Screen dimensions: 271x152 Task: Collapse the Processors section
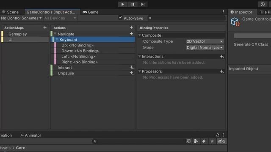click(x=139, y=71)
